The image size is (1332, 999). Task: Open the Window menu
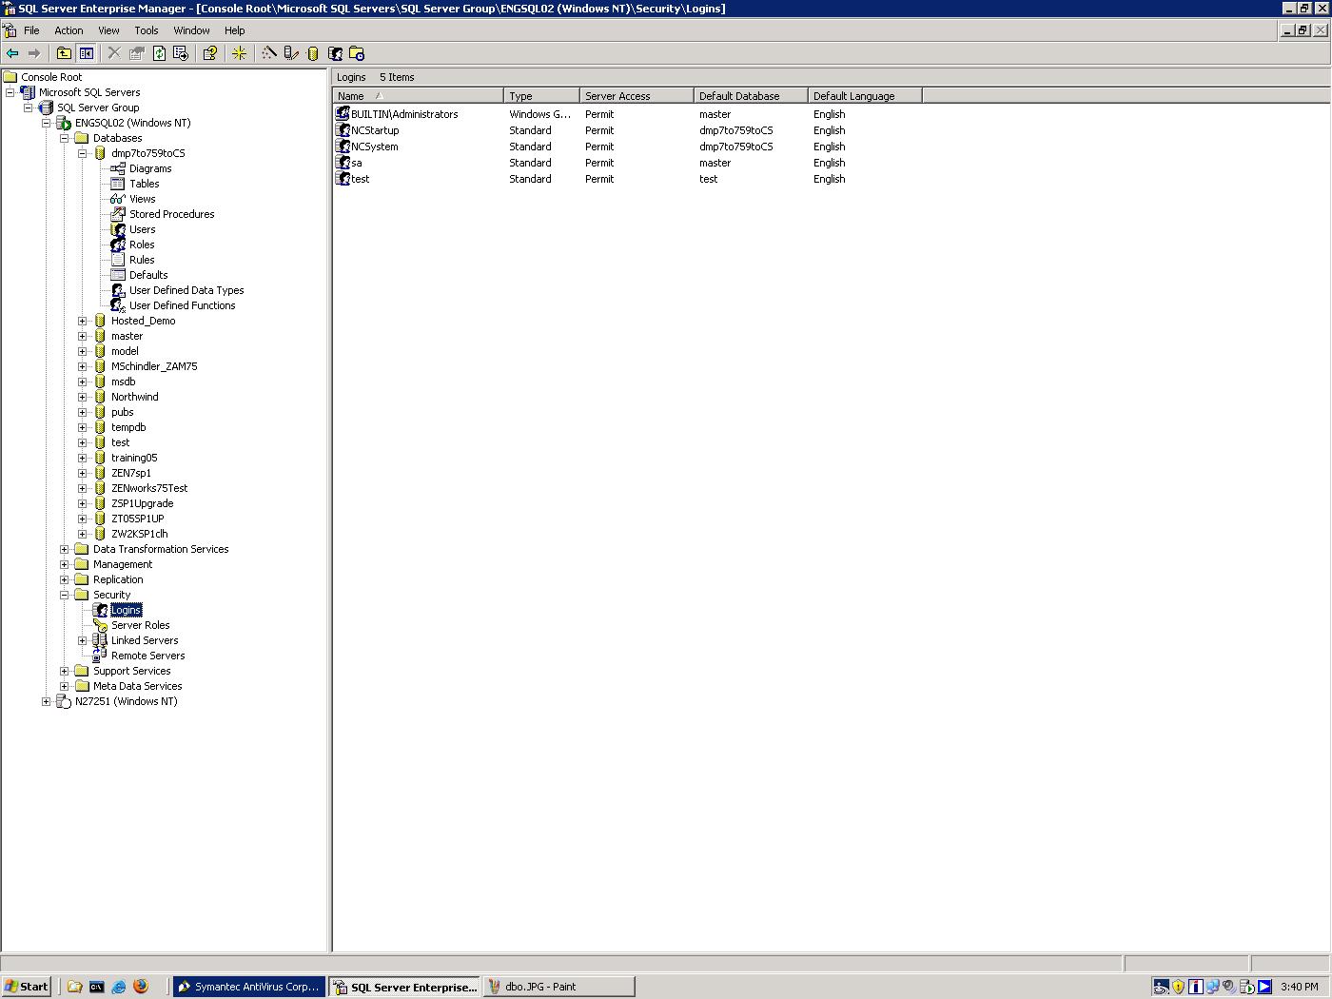(191, 30)
